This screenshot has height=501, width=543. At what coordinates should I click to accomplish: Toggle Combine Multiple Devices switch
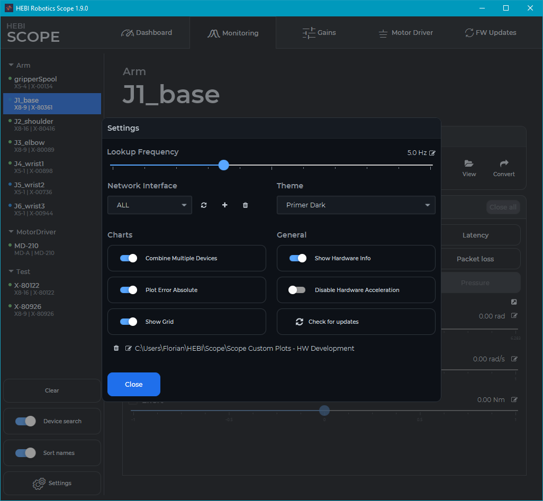(129, 258)
